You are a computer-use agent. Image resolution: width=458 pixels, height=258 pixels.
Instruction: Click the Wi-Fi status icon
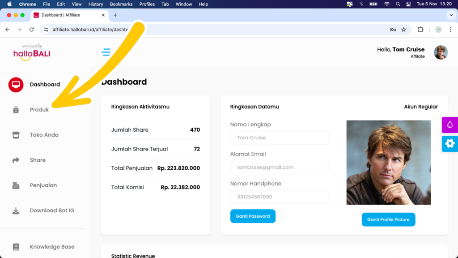coord(387,4)
